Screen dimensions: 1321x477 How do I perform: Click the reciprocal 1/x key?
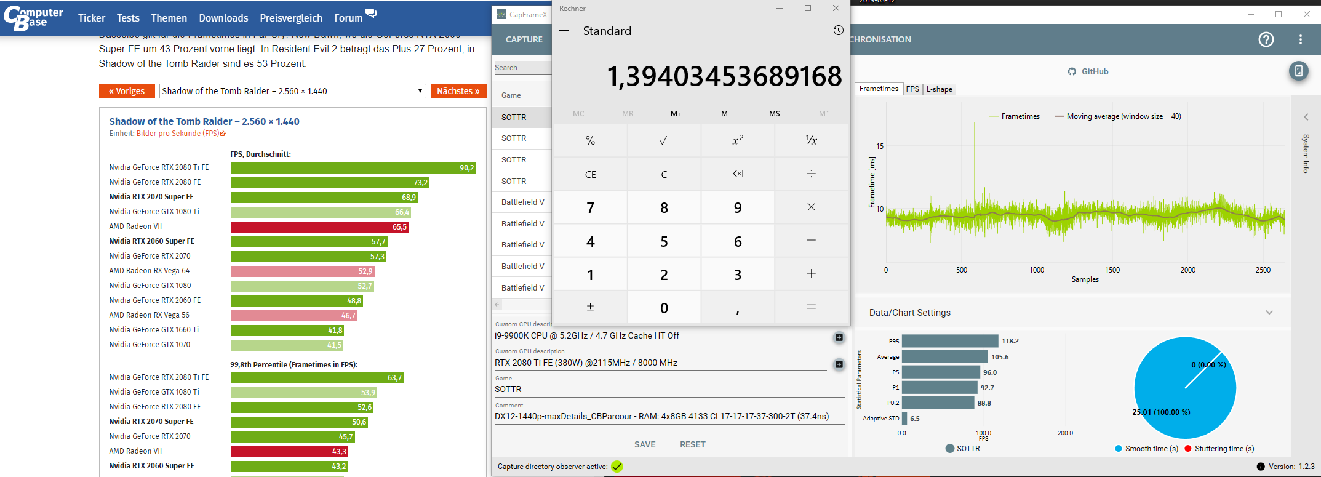point(811,141)
